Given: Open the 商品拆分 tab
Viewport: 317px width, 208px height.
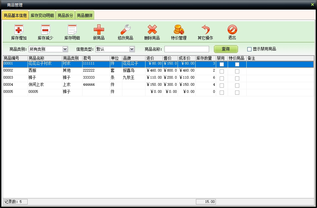Looking at the screenshot, I should click(x=65, y=15).
